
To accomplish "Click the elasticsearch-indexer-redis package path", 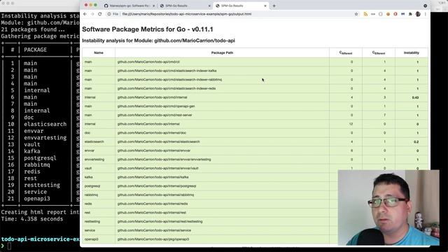I will pos(167,88).
